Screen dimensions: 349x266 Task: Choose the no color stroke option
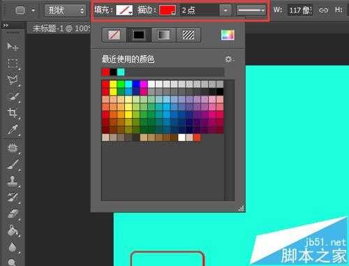(x=114, y=35)
